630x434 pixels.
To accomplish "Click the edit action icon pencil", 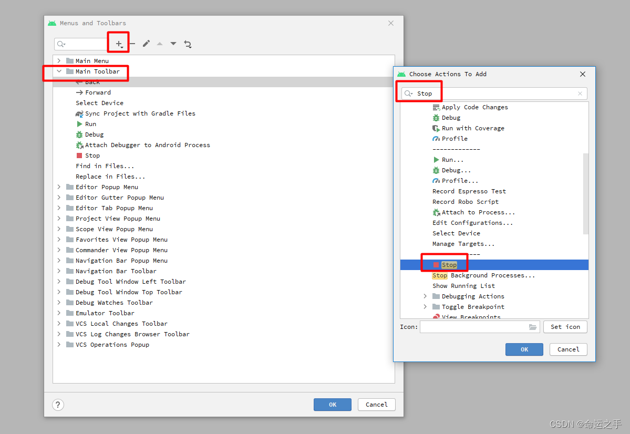I will (146, 44).
